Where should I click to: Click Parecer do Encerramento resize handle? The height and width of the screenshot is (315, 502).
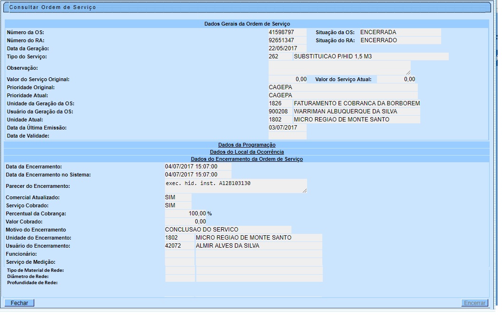tap(304, 190)
